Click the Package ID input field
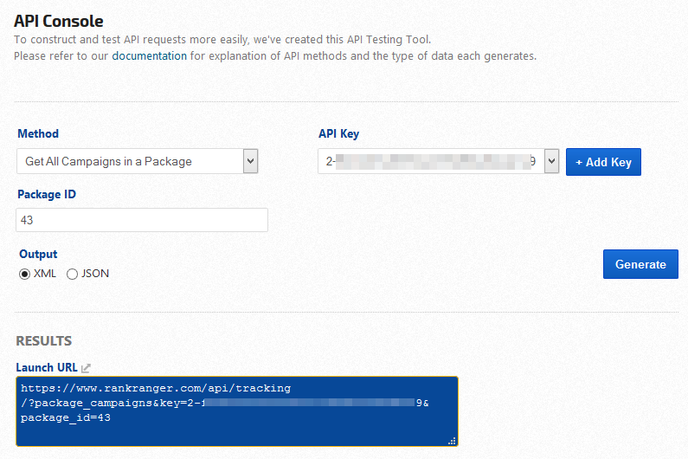Image resolution: width=688 pixels, height=459 pixels. pyautogui.click(x=142, y=220)
